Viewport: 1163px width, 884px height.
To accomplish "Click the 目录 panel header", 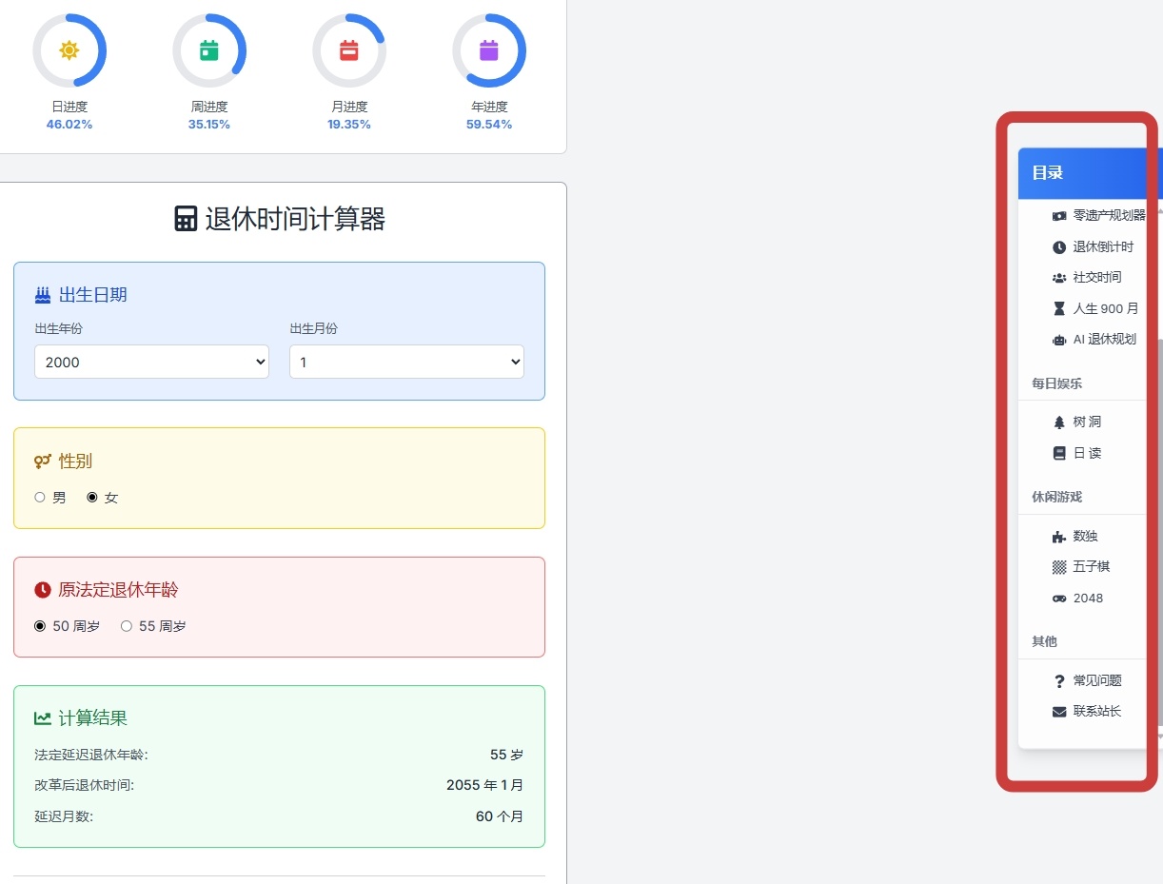I will pyautogui.click(x=1090, y=173).
